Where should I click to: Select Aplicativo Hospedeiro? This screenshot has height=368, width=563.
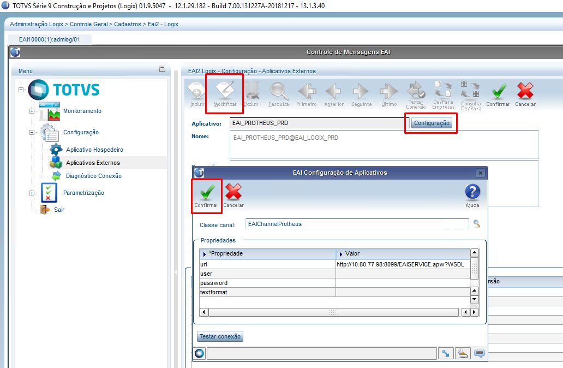point(94,150)
